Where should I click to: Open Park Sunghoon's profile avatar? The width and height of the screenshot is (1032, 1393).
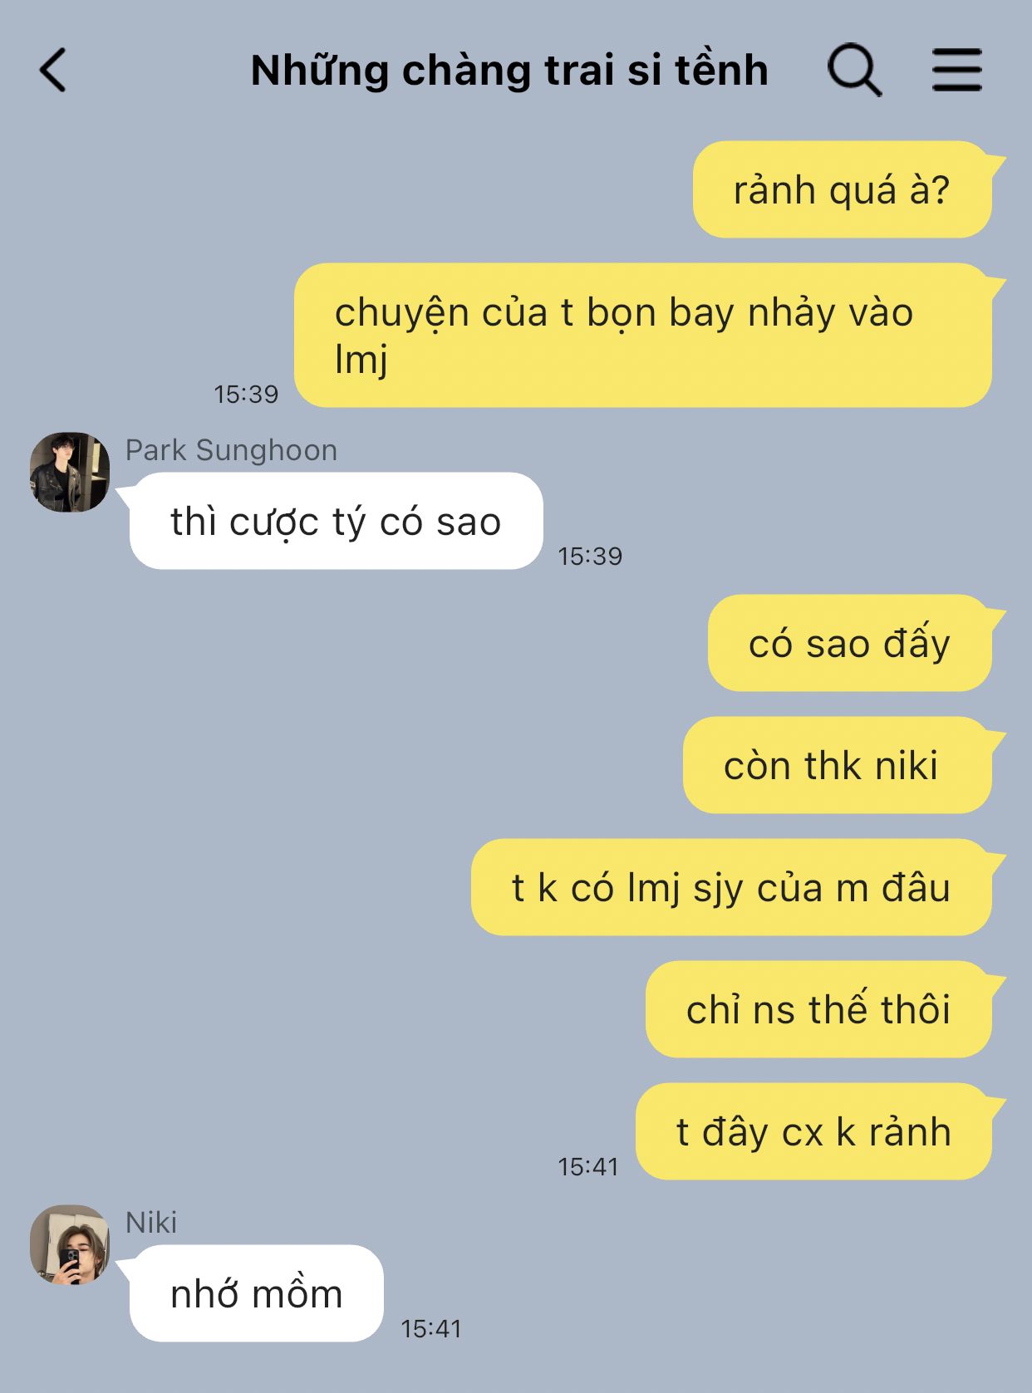click(70, 472)
